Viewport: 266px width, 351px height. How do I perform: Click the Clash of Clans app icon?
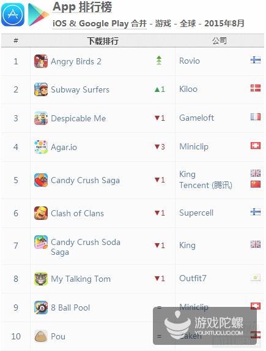pyautogui.click(x=41, y=213)
